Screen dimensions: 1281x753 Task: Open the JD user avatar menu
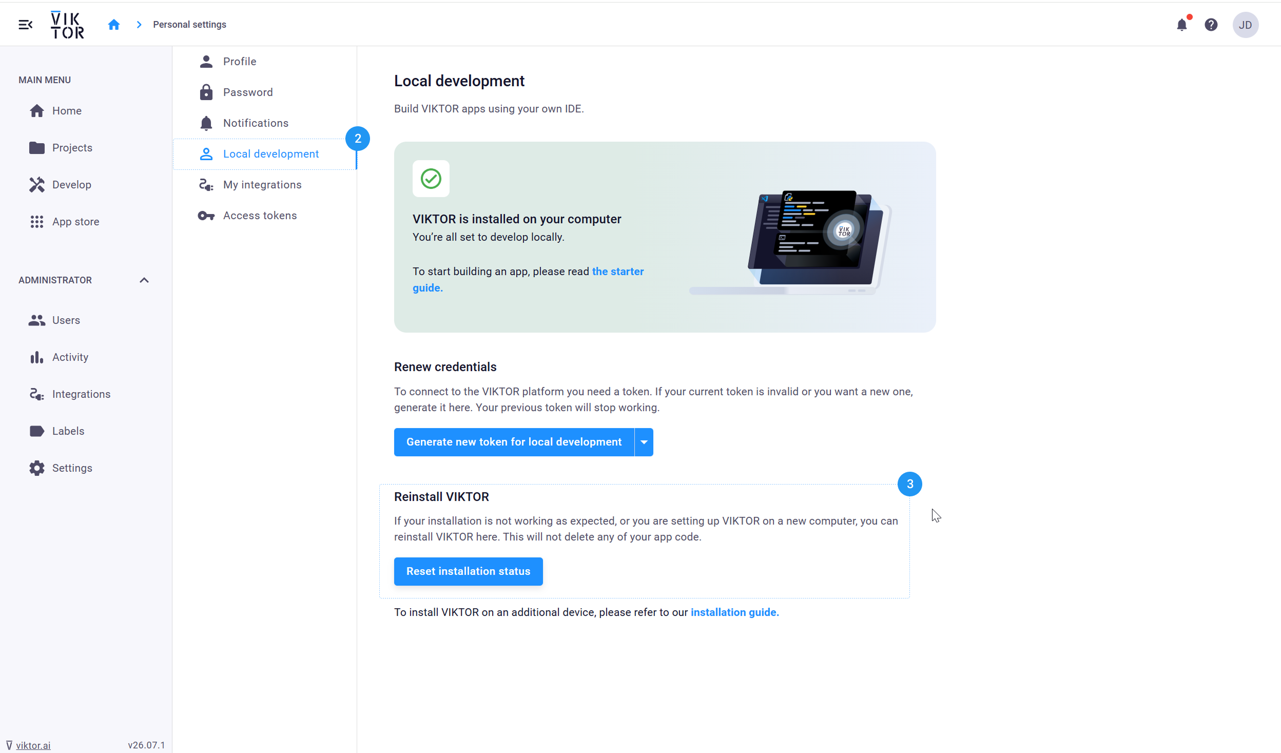[x=1246, y=25]
